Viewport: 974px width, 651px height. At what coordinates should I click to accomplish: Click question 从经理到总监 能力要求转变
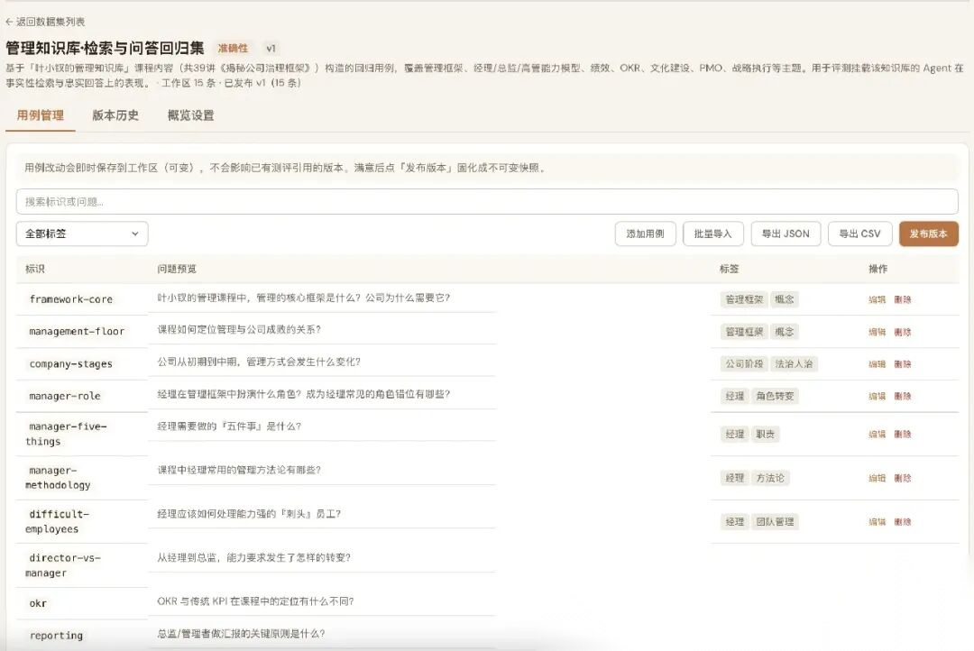(254, 558)
